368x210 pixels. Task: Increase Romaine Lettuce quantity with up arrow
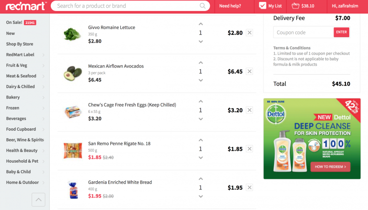tap(200, 24)
